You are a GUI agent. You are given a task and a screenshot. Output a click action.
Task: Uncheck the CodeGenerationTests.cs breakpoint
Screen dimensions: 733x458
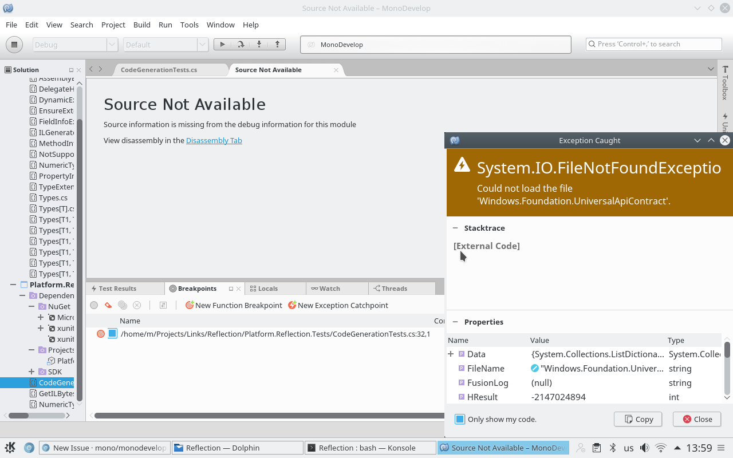coord(112,333)
